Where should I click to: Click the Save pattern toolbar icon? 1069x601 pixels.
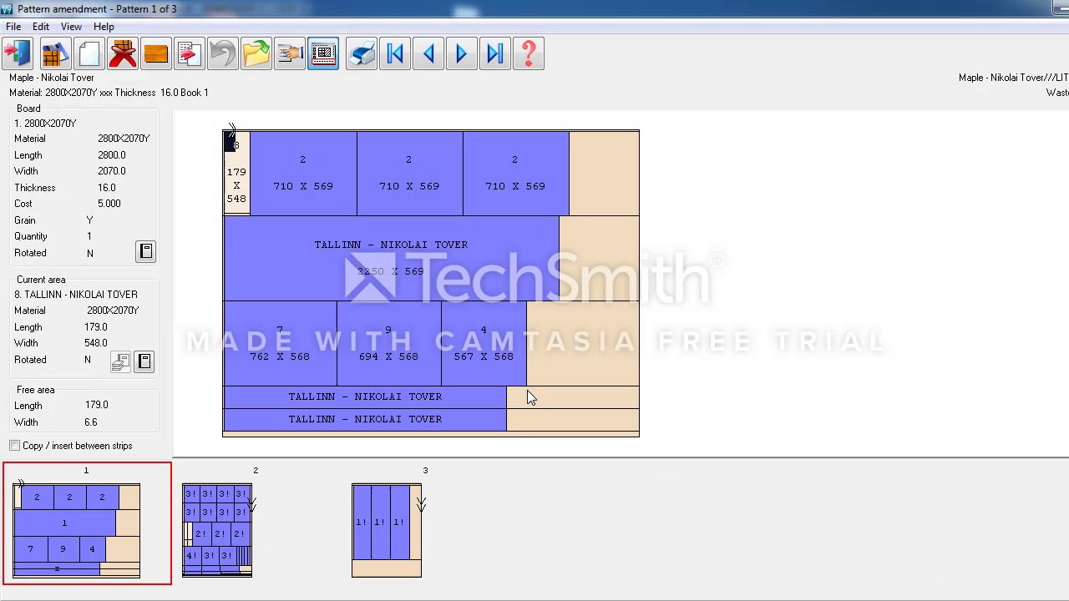point(55,54)
